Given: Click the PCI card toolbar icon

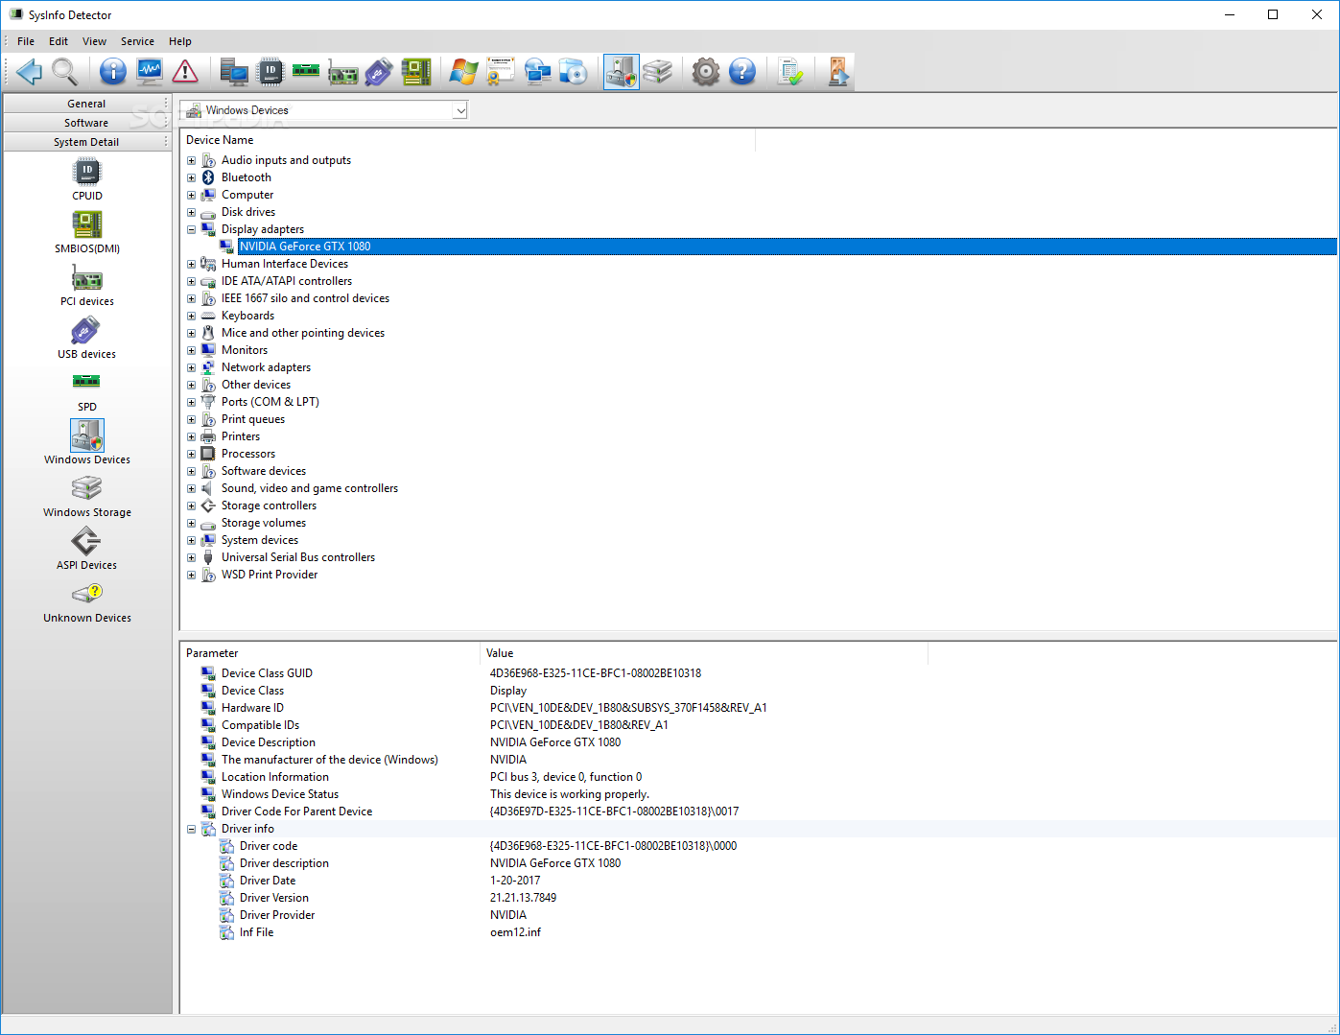Looking at the screenshot, I should coord(342,71).
